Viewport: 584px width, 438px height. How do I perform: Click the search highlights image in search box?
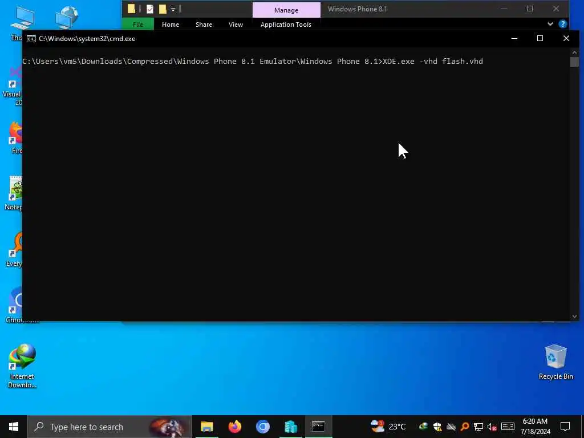[x=169, y=427]
